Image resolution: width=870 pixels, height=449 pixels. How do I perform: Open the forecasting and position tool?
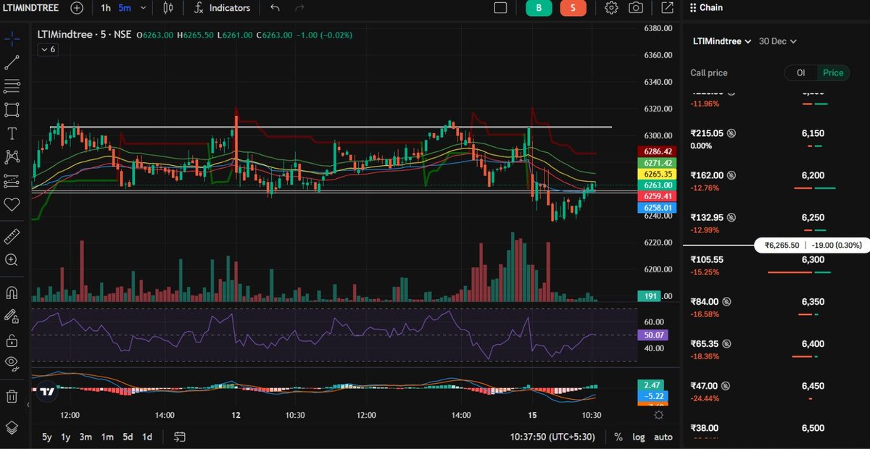pos(12,180)
